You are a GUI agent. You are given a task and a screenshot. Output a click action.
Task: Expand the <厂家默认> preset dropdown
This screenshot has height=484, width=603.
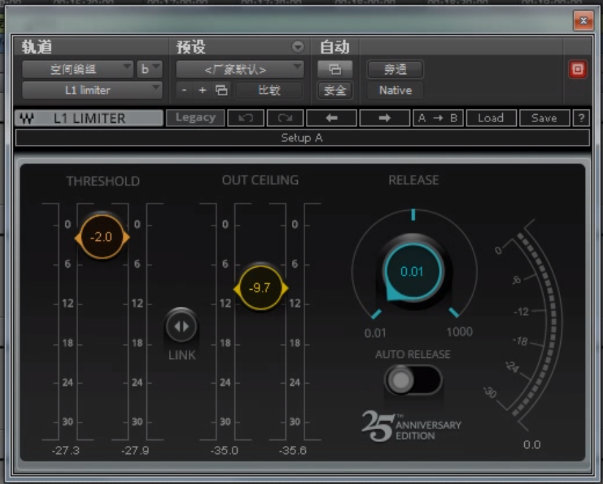[240, 69]
